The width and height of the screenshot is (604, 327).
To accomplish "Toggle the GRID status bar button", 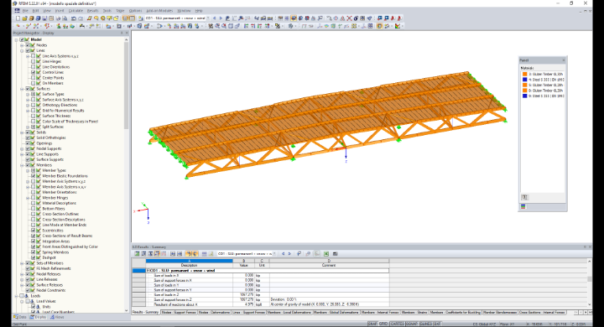I will click(x=383, y=324).
